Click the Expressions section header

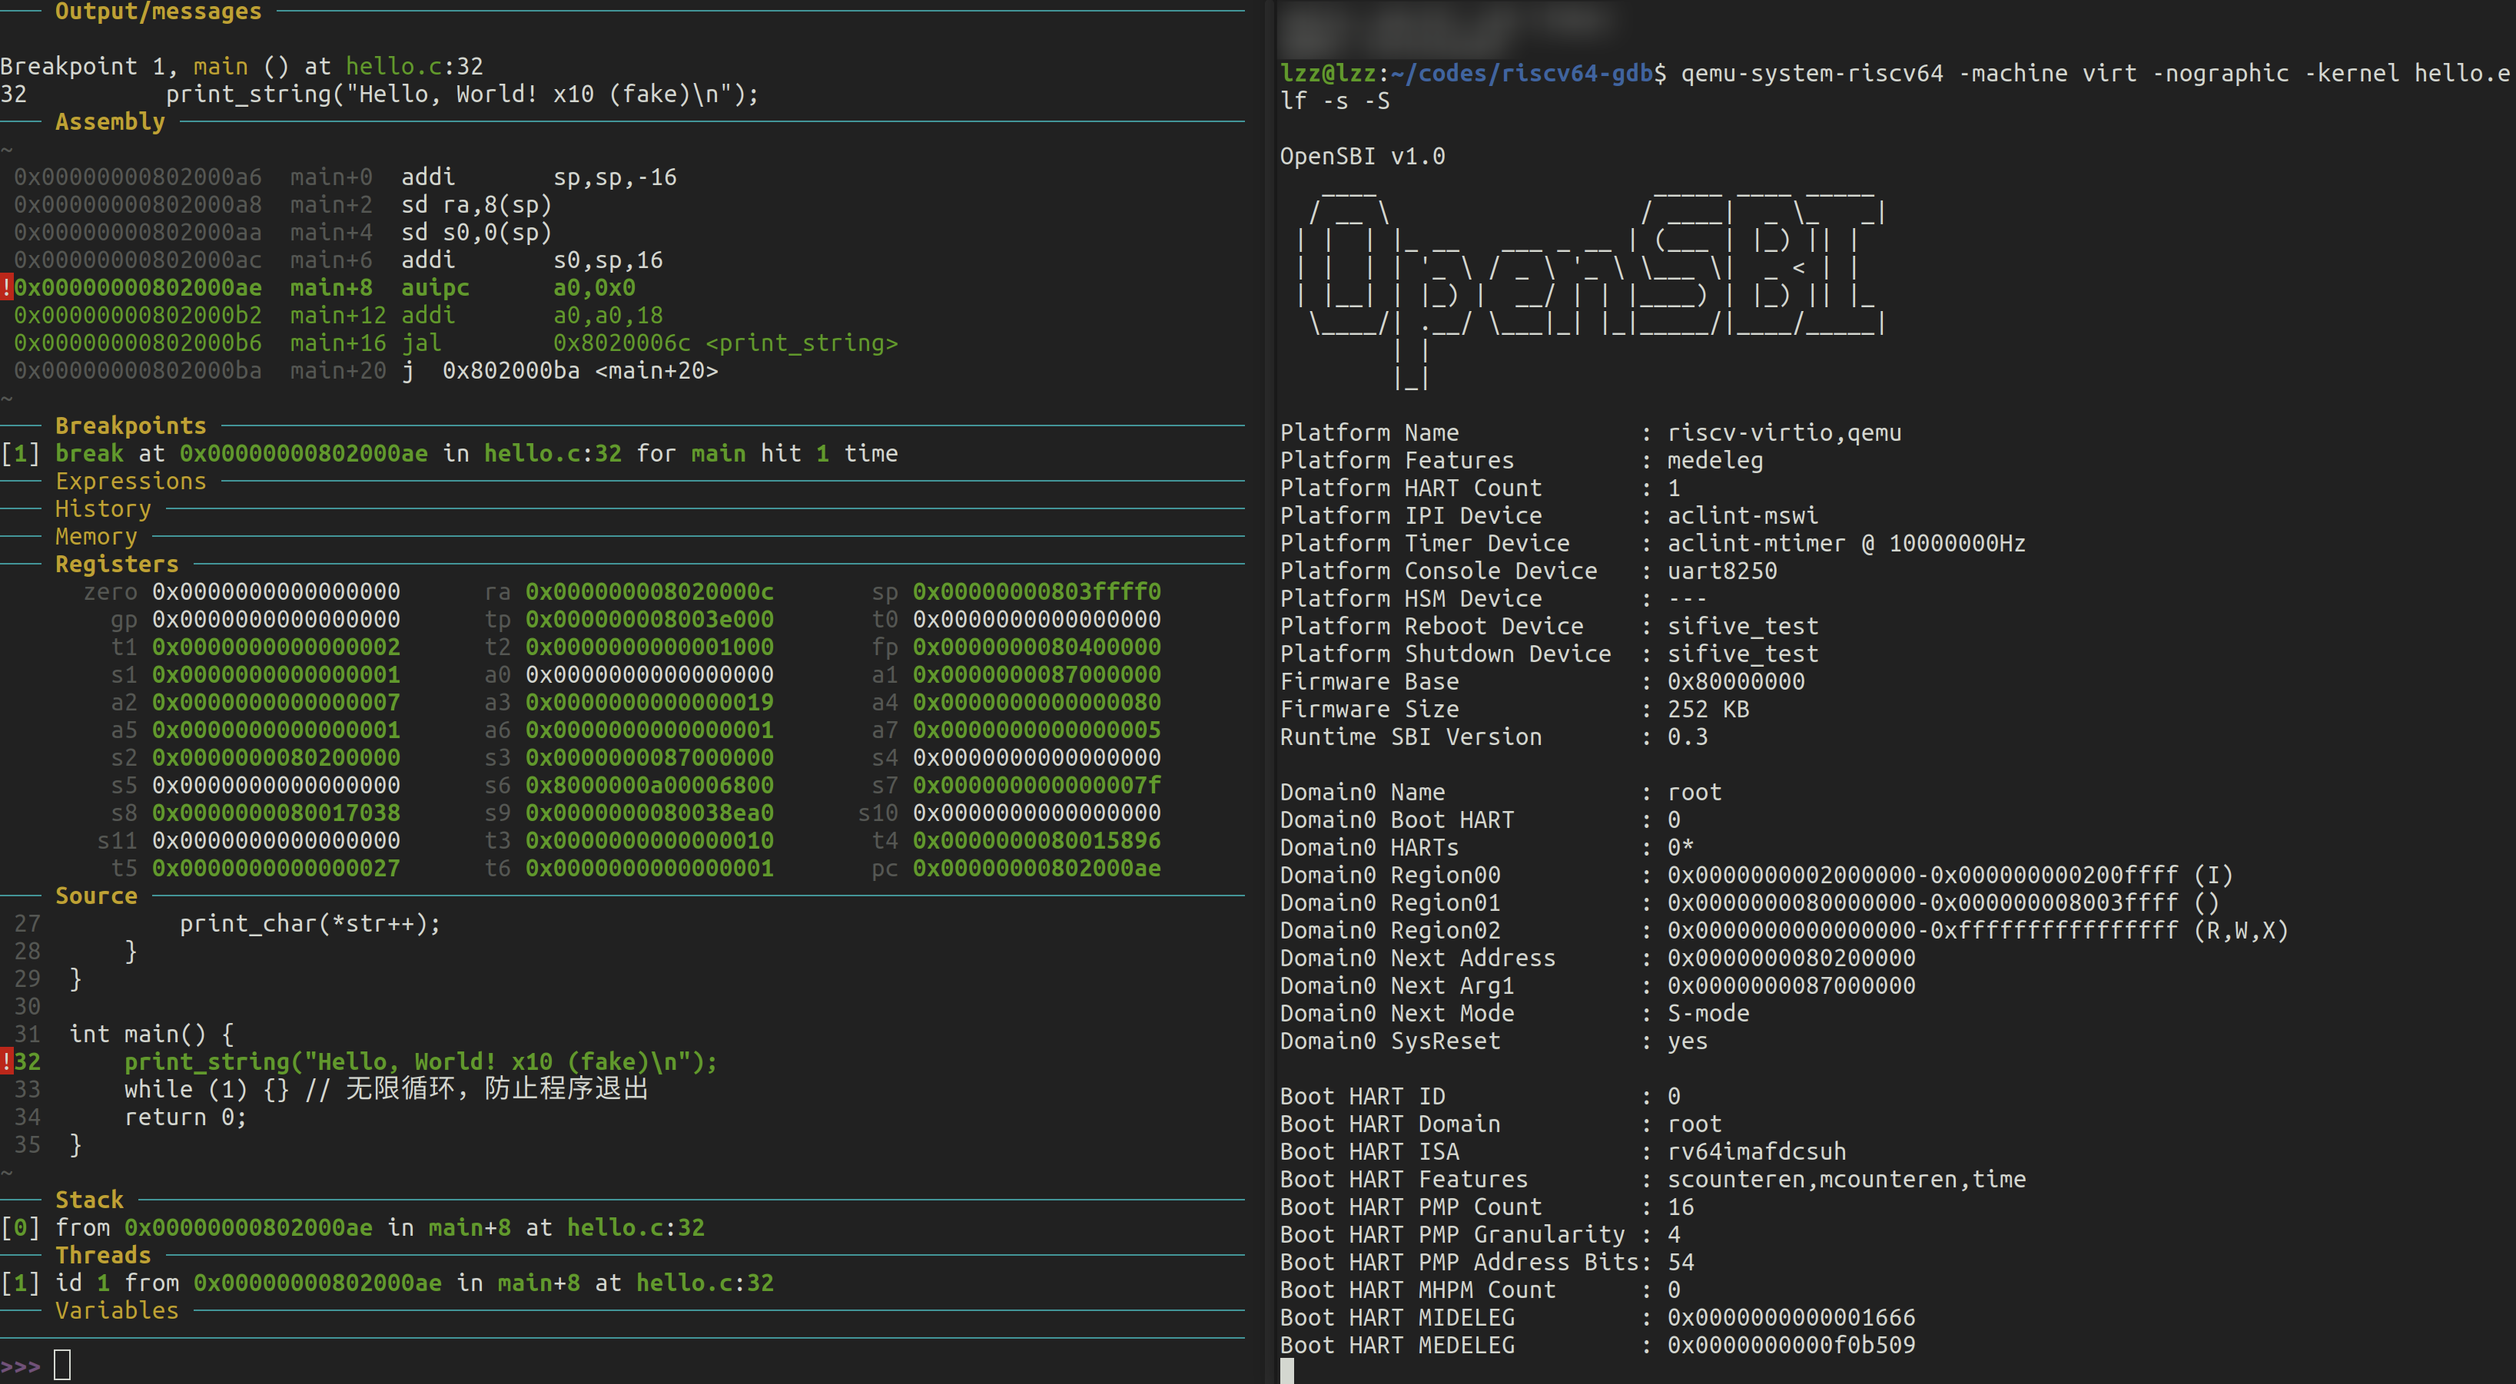tap(131, 482)
